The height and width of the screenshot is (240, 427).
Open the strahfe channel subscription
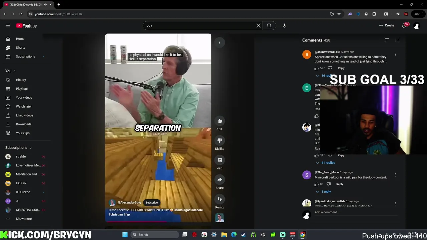click(x=21, y=156)
